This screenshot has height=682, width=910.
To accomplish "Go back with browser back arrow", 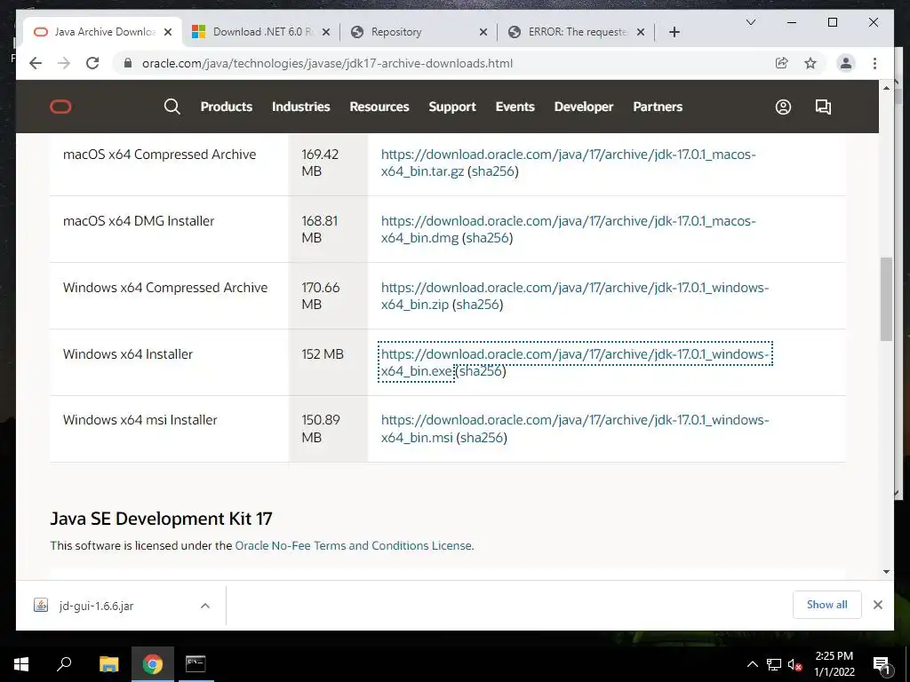I will pos(36,63).
